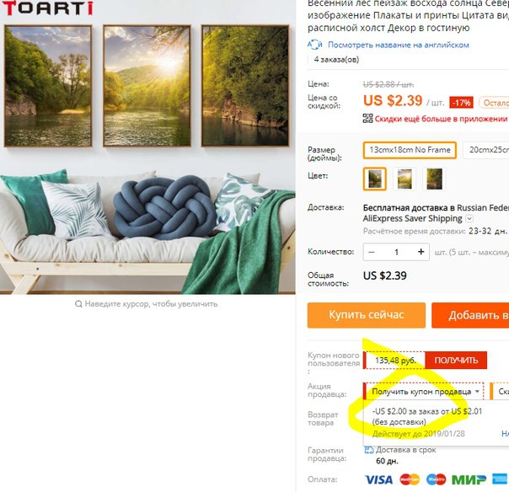
Task: Choose the third color variant thumbnail
Action: [x=434, y=179]
